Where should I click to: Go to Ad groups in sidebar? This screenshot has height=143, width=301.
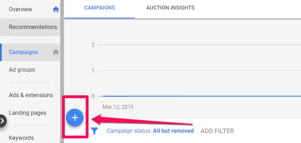tap(22, 70)
